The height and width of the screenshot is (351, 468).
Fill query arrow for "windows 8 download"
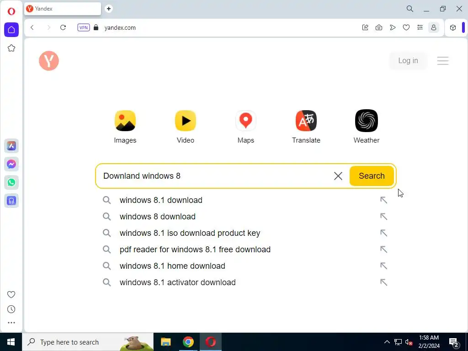pos(383,216)
